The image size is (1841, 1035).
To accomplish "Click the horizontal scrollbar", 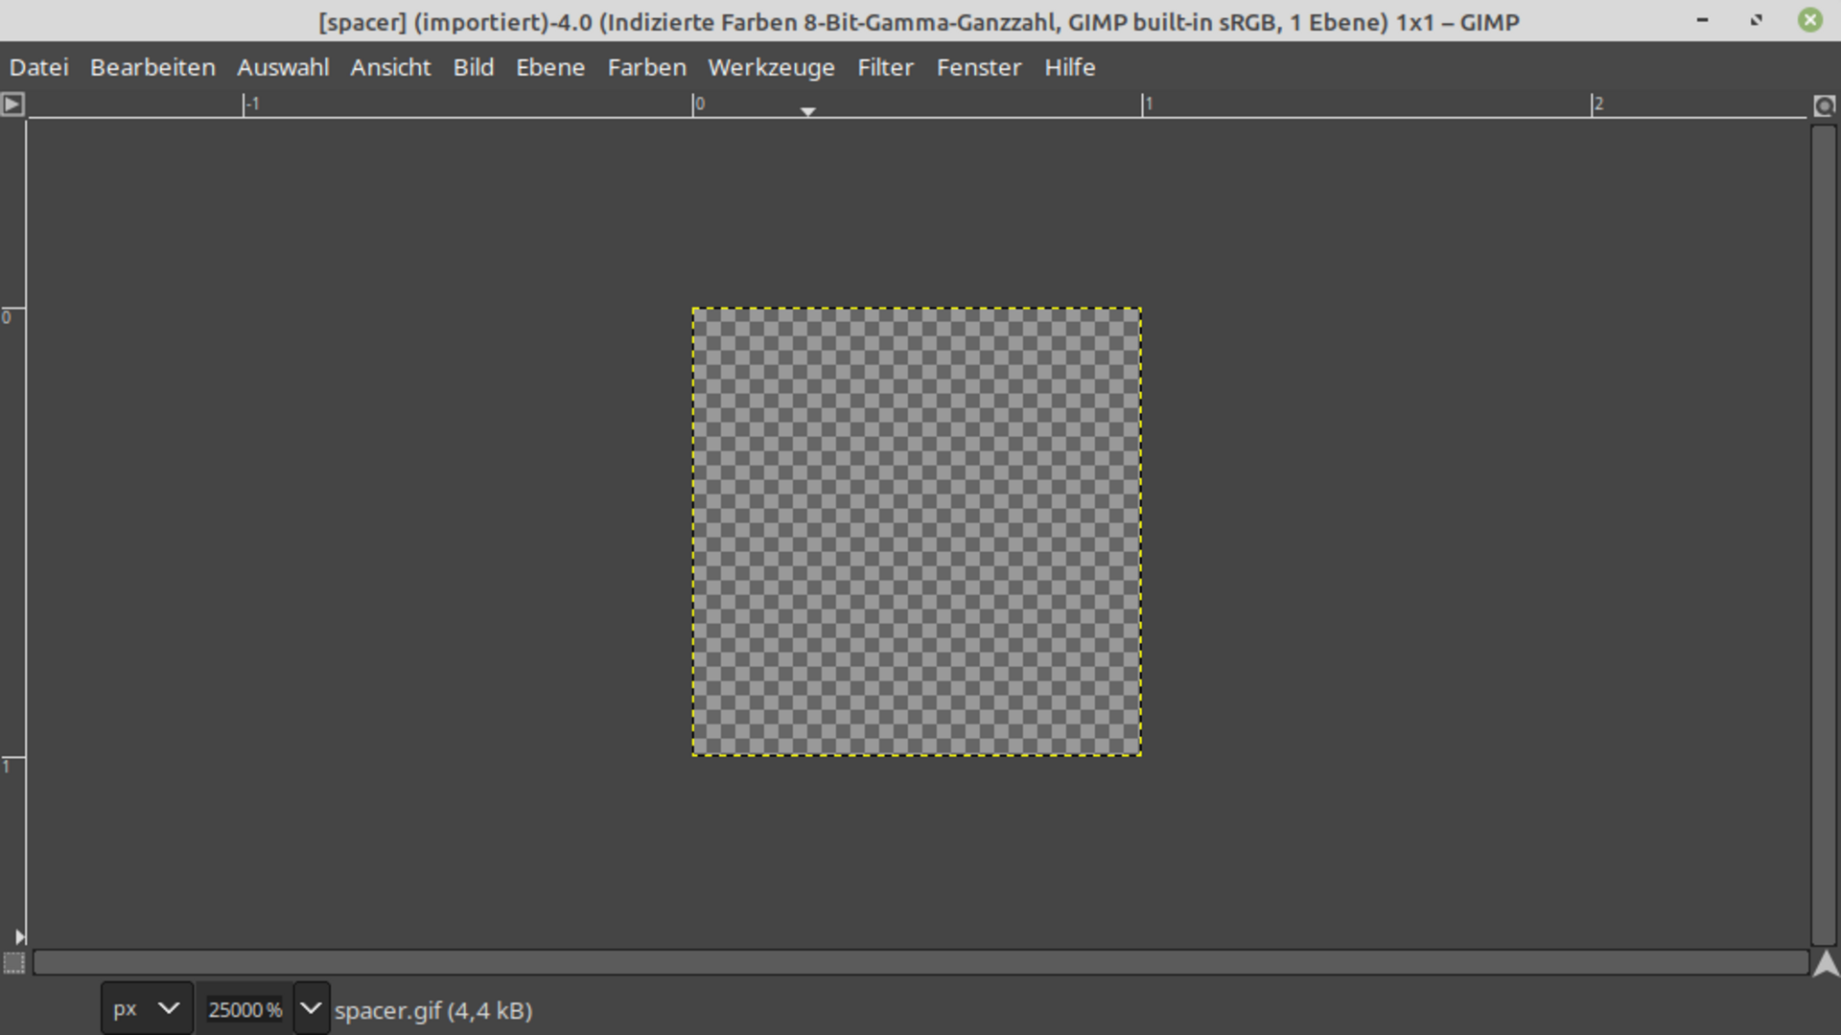I will pos(920,962).
